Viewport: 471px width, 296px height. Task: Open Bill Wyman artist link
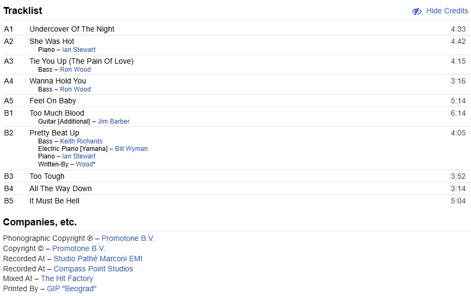tap(131, 149)
